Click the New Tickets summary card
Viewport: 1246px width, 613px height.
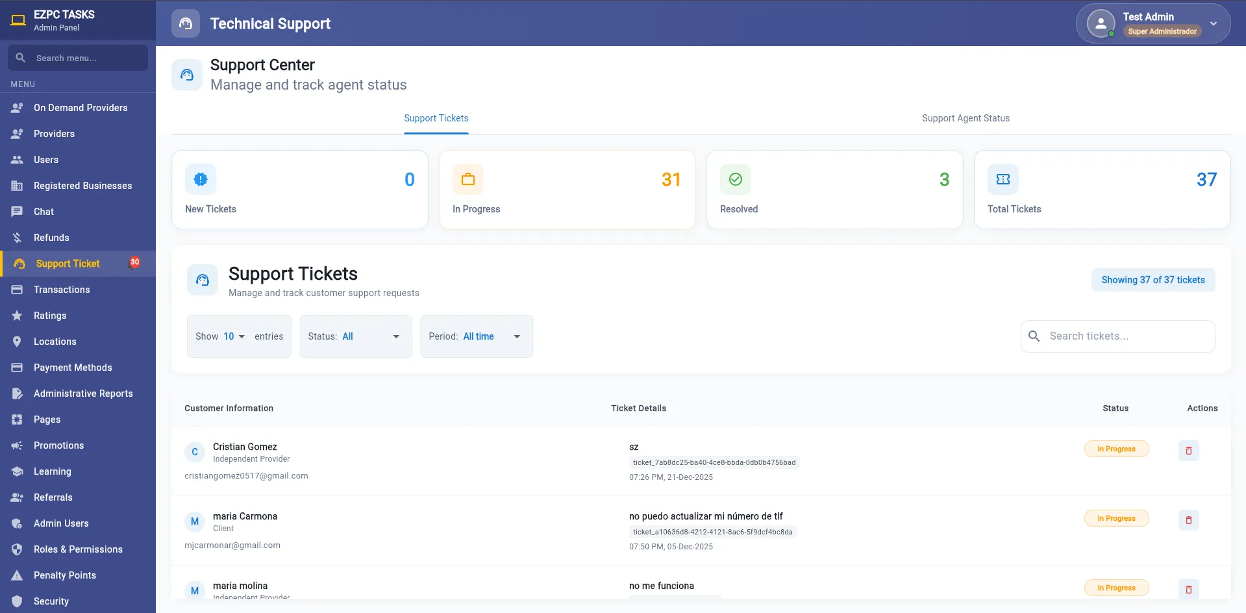(x=300, y=190)
